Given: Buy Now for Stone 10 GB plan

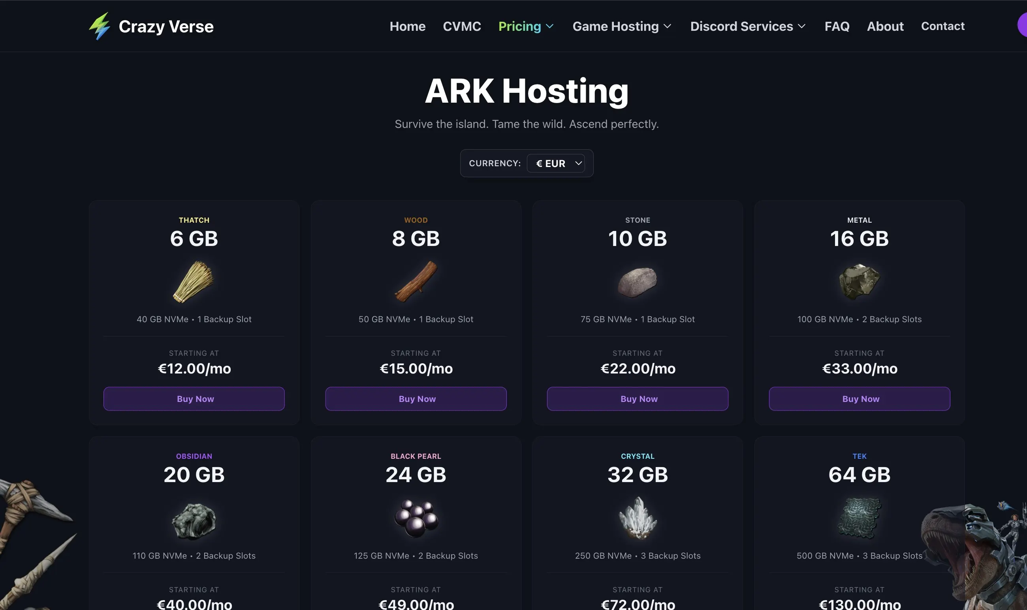Looking at the screenshot, I should (637, 399).
